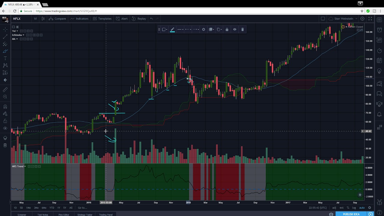
Task: Undo the last chart action
Action: coord(151,19)
